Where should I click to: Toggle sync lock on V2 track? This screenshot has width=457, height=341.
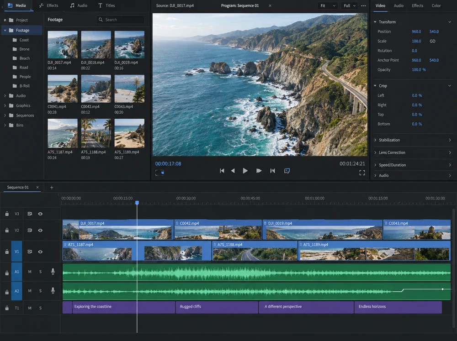coord(30,231)
